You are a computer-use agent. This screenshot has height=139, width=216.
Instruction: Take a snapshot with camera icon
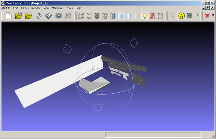pyautogui.click(x=59, y=16)
